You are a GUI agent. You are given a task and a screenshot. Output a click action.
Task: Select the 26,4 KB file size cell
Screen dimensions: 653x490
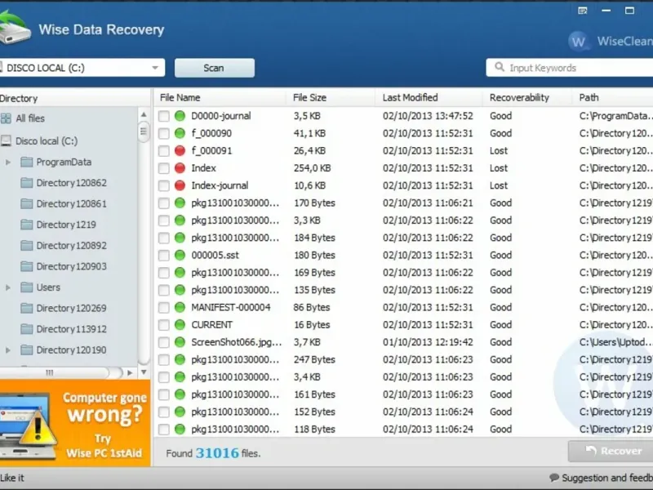(310, 151)
